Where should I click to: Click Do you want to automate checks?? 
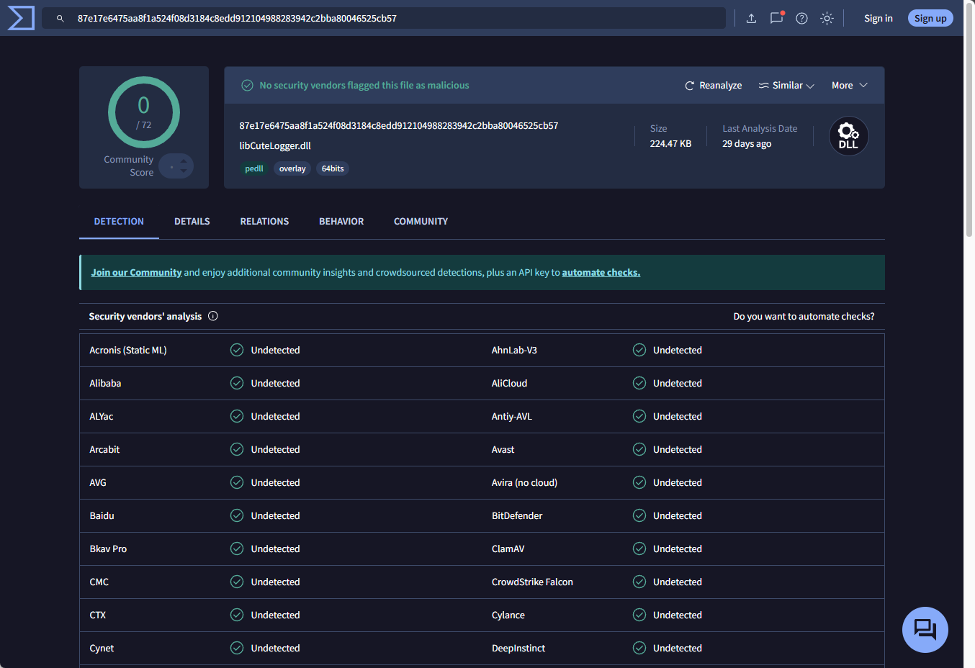point(804,317)
